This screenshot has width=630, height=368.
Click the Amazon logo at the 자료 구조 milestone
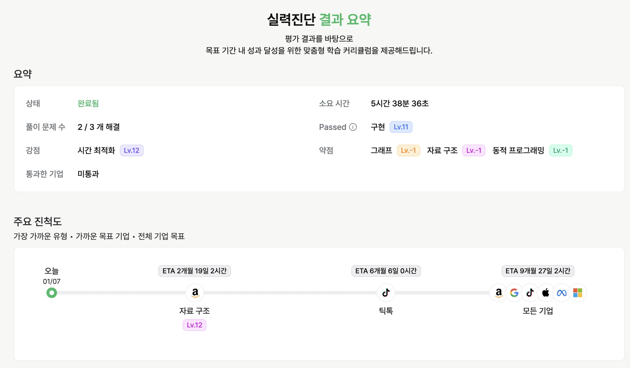[x=195, y=293]
